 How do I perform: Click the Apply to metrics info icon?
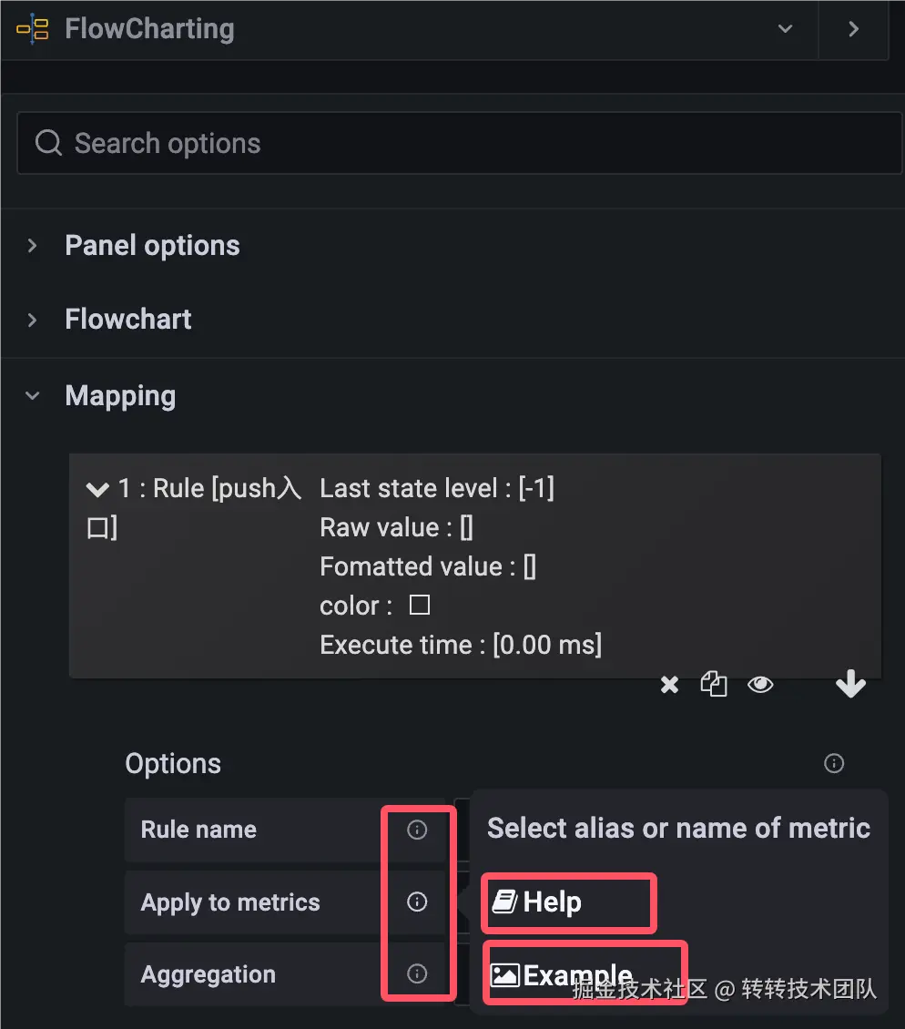417,902
